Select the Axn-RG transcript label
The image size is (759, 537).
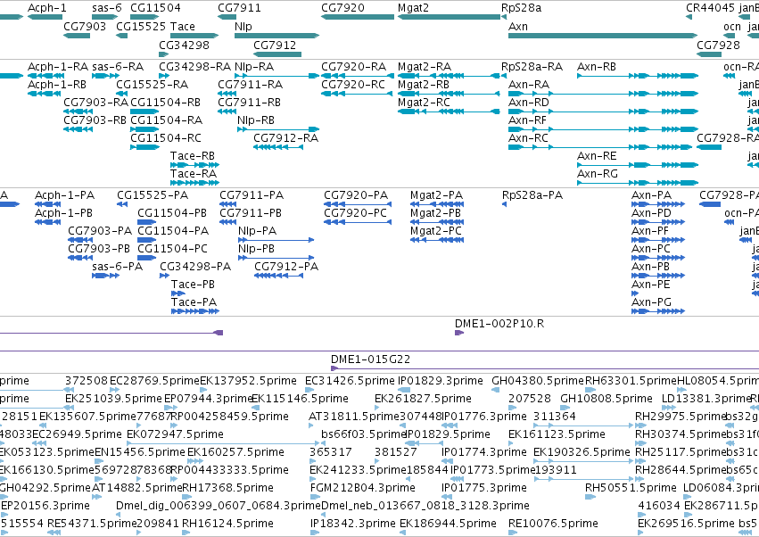pyautogui.click(x=598, y=174)
